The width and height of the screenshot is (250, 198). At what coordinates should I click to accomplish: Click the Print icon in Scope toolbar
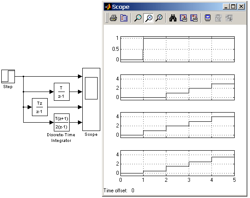[113, 18]
